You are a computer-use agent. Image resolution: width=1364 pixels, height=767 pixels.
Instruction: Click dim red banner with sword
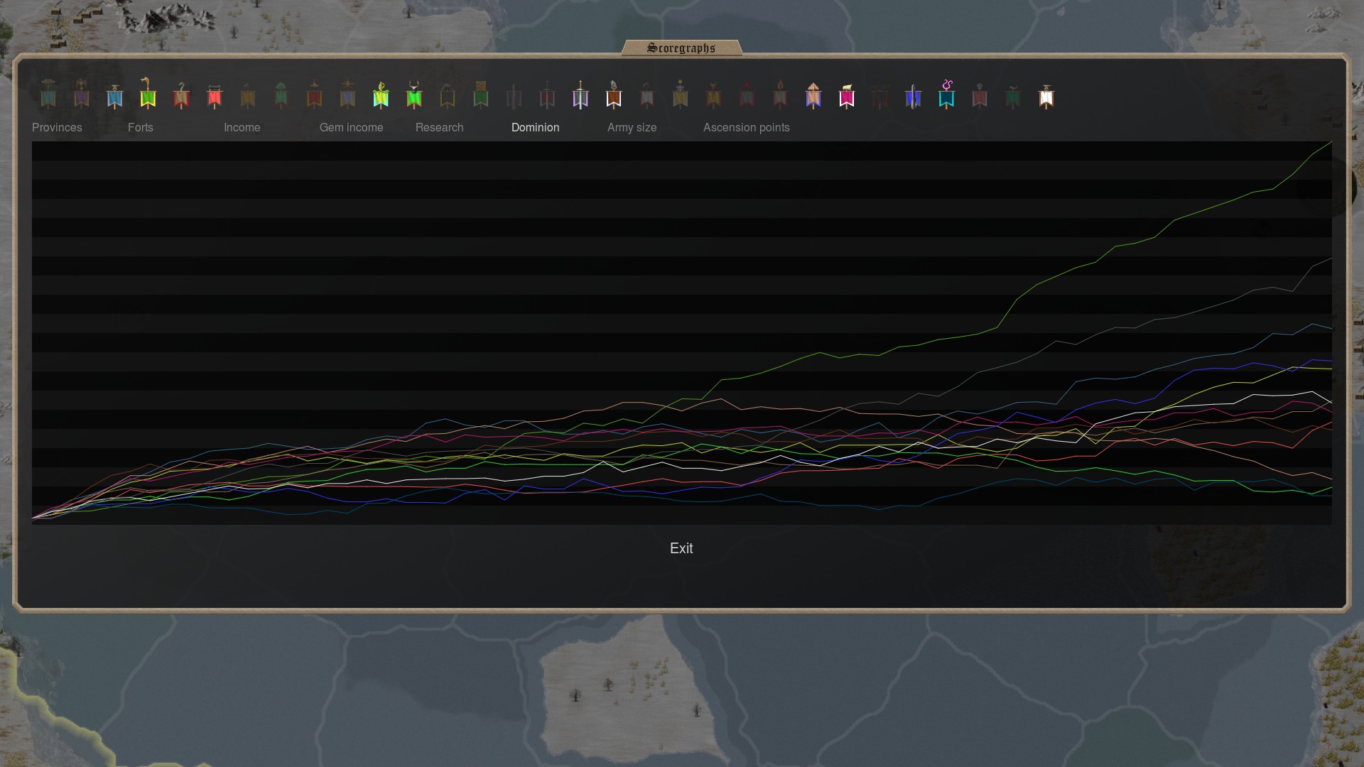coord(547,94)
